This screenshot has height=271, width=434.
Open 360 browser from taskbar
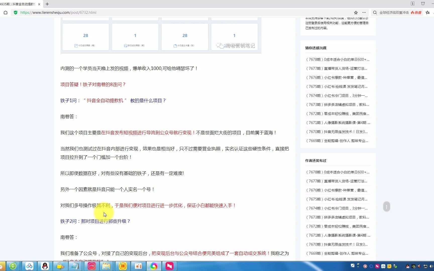[13, 266]
